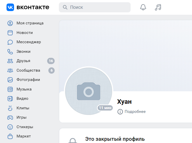
Task: Click the Маркет shopping bag icon
Action: coord(10,136)
